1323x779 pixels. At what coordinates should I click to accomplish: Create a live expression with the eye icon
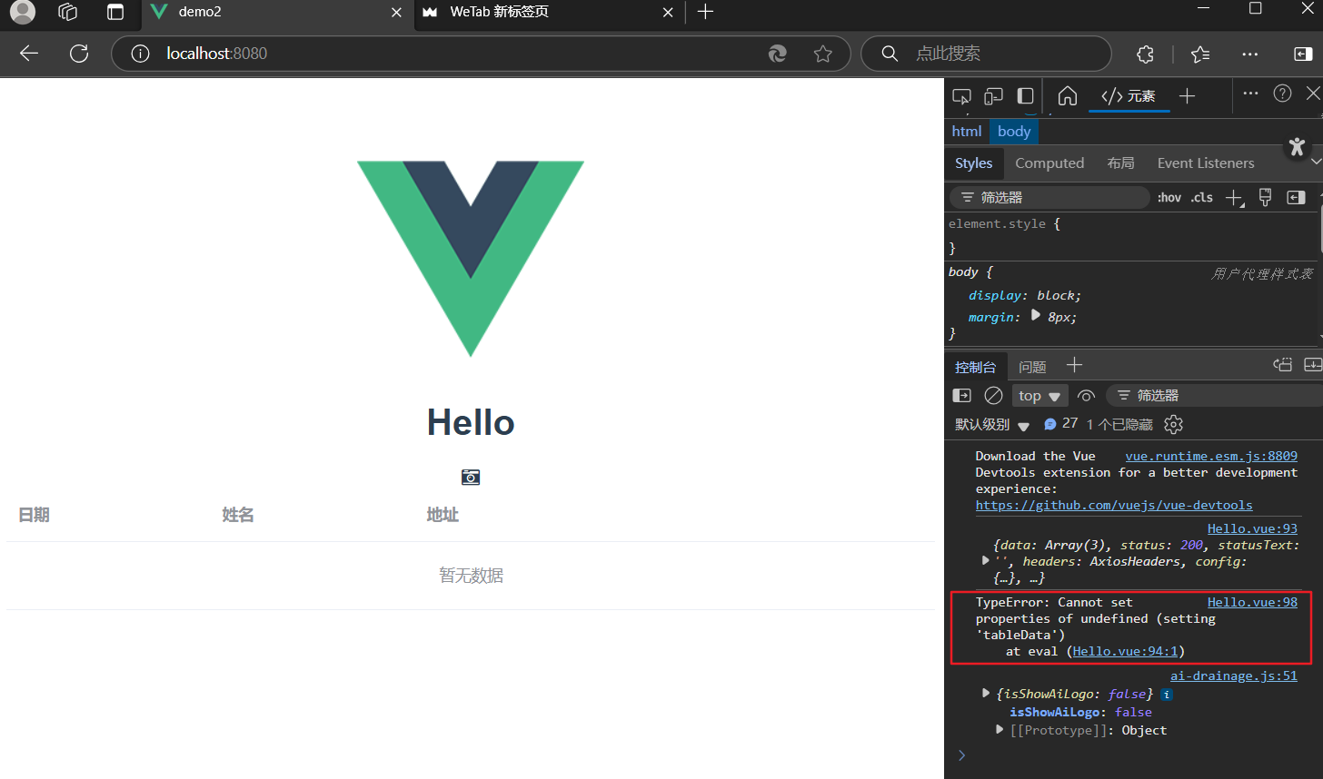click(1086, 395)
